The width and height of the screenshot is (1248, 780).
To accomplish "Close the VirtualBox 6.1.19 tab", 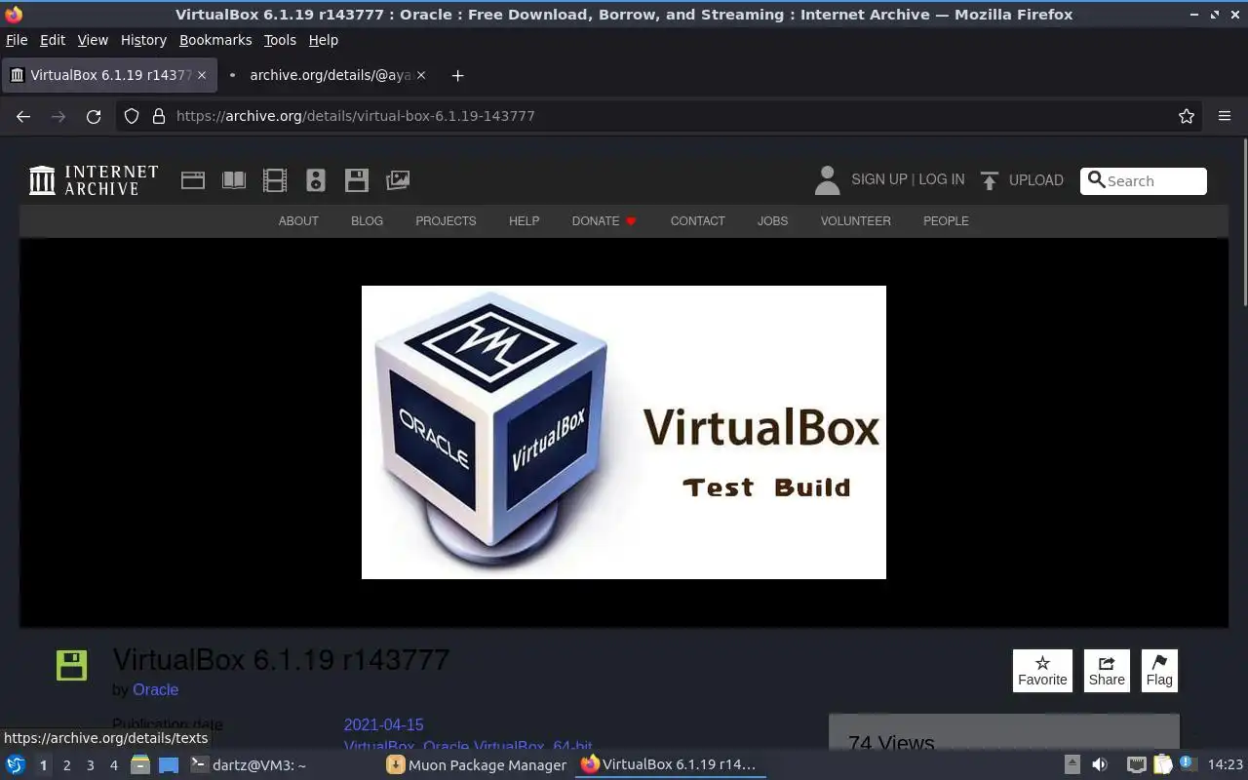I will 202,75.
